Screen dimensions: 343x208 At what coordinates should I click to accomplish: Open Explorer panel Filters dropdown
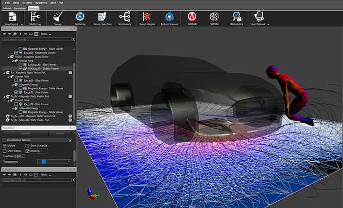(x=46, y=33)
